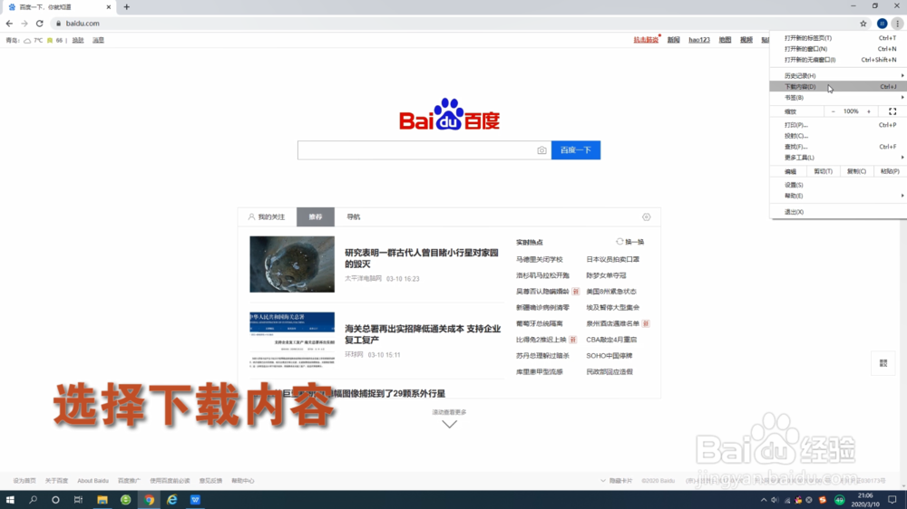907x509 pixels.
Task: Click 剪切 in the edit row
Action: click(x=824, y=171)
